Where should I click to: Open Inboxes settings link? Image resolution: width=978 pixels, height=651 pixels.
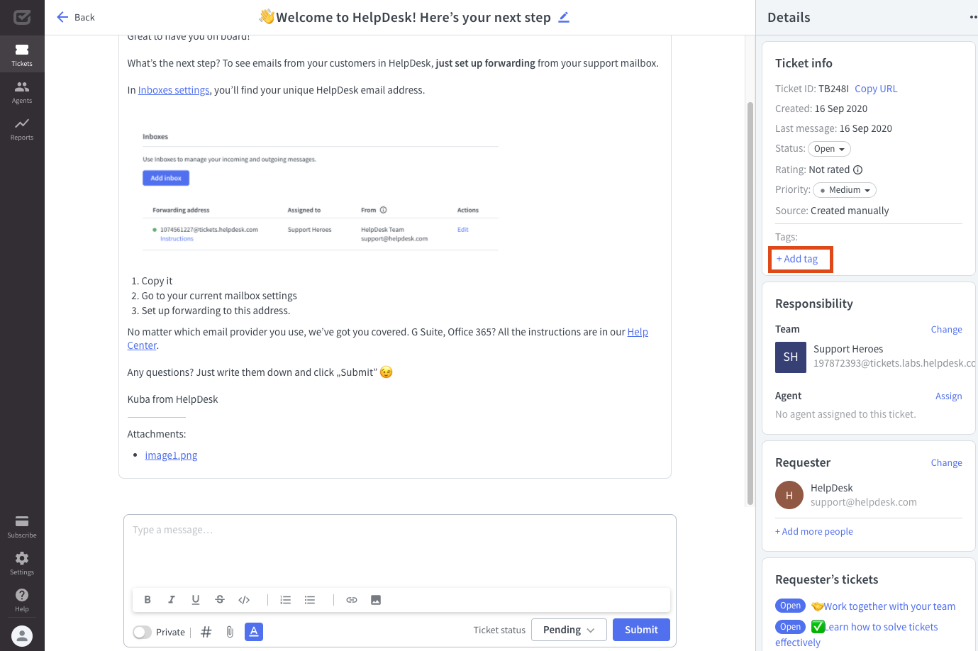pos(174,90)
